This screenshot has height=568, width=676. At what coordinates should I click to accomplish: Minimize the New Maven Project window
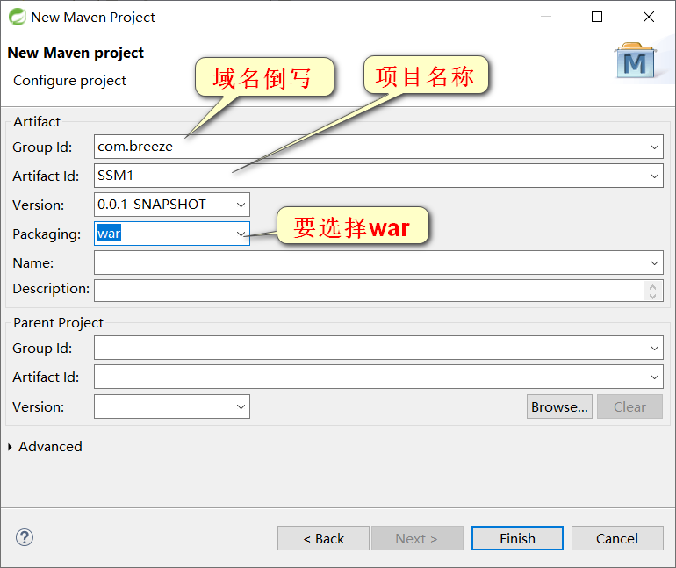pyautogui.click(x=546, y=17)
